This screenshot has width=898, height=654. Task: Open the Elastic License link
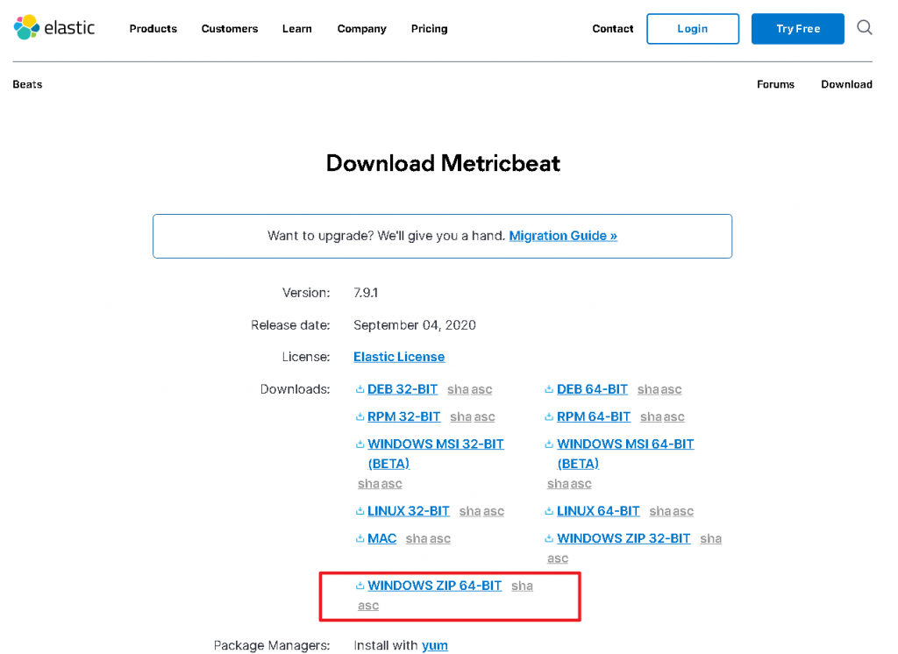pyautogui.click(x=399, y=357)
